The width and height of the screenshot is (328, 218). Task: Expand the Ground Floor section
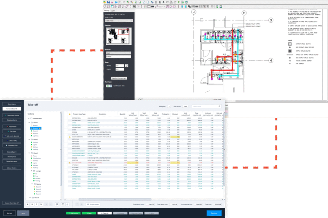point(29,118)
